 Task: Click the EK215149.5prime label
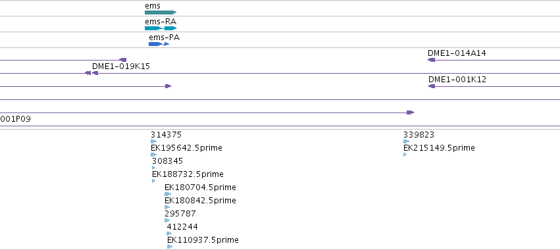pyautogui.click(x=440, y=148)
